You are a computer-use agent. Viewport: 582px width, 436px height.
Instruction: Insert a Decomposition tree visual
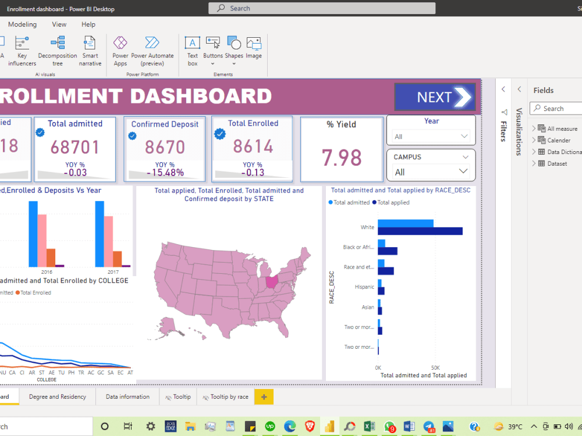tap(58, 51)
